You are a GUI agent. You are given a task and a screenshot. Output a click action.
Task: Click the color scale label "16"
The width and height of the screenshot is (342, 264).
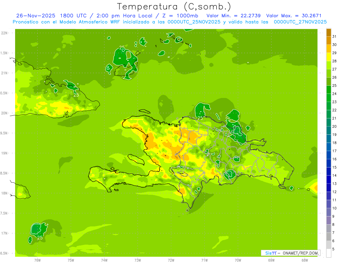pyautogui.click(x=335, y=159)
